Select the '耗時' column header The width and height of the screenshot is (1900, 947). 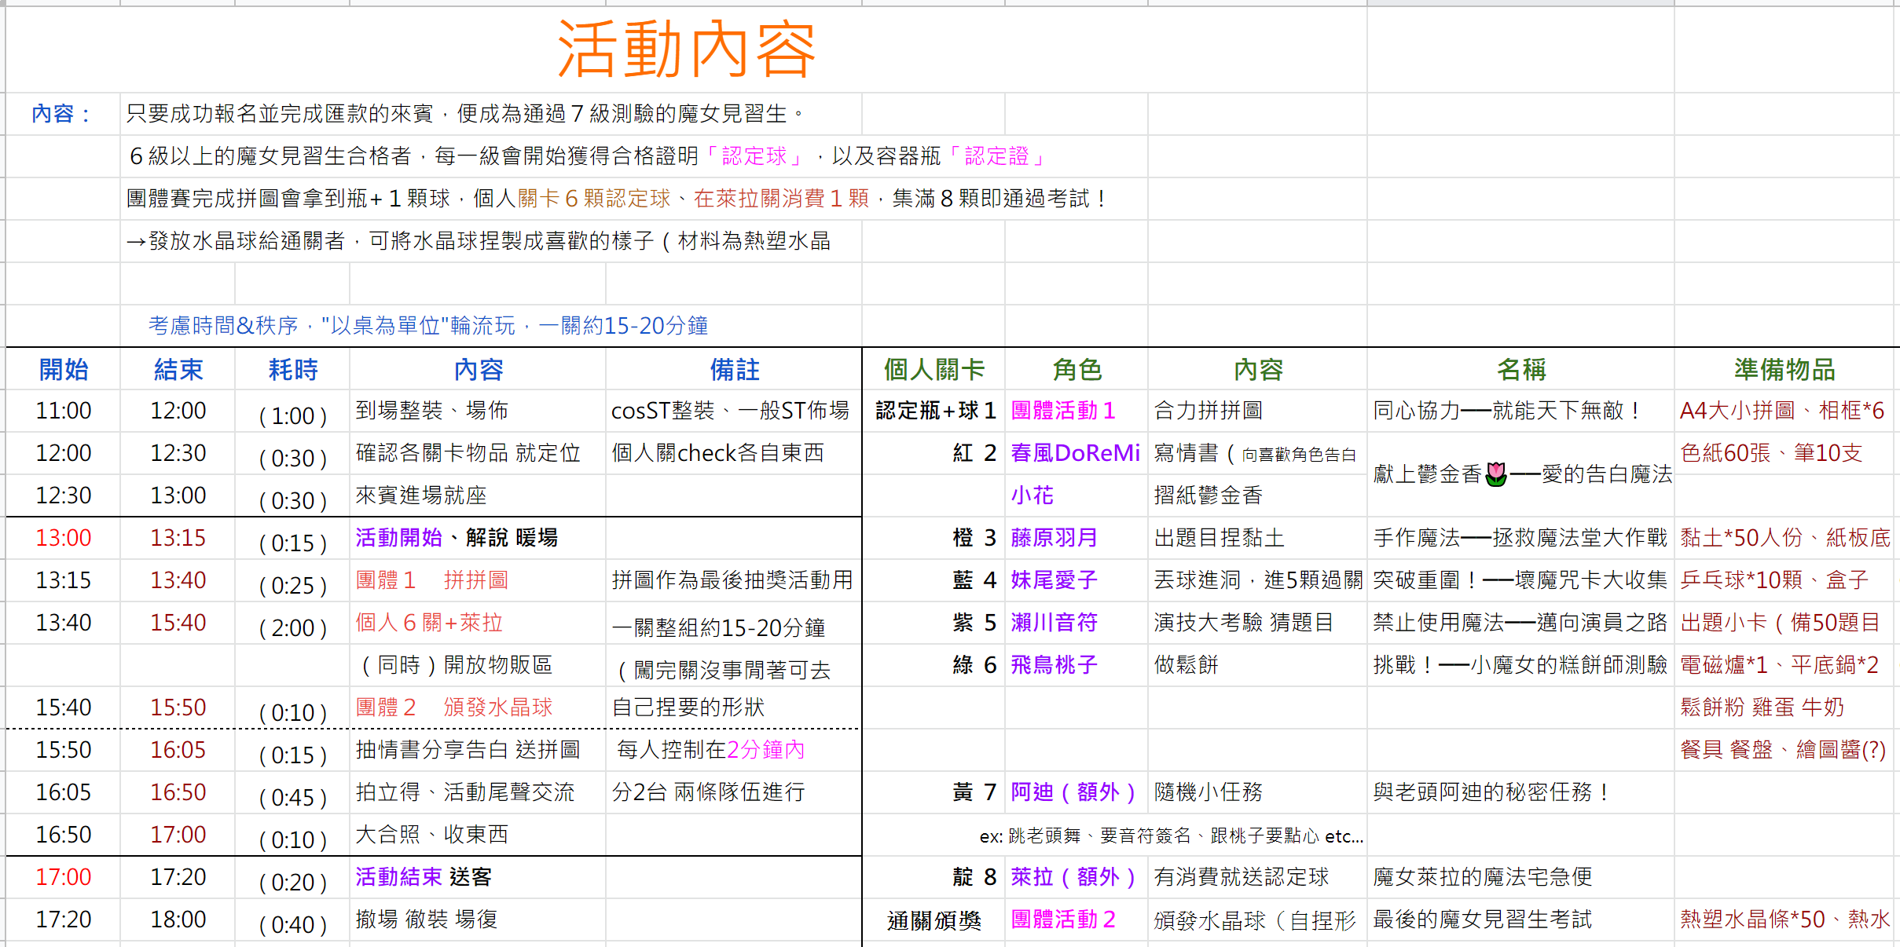(293, 369)
